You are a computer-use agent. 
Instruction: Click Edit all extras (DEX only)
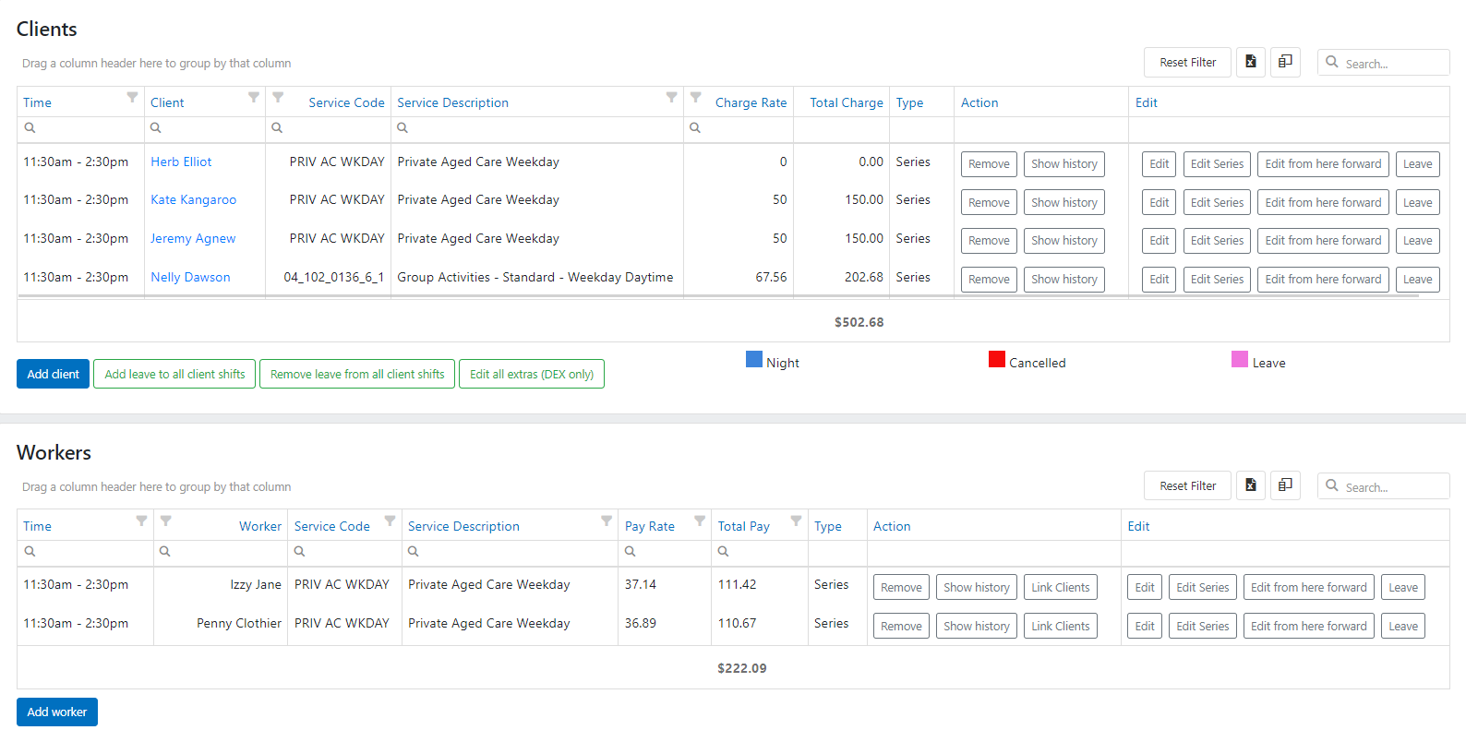532,374
